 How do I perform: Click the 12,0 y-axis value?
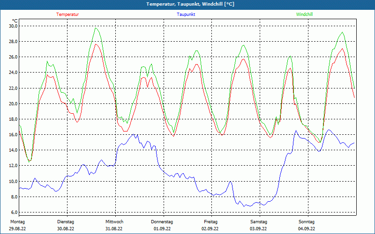pyautogui.click(x=13, y=166)
